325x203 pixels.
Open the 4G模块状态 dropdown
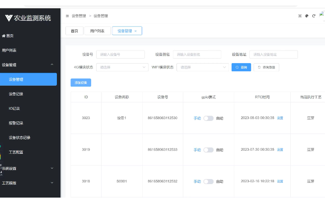[x=122, y=67]
